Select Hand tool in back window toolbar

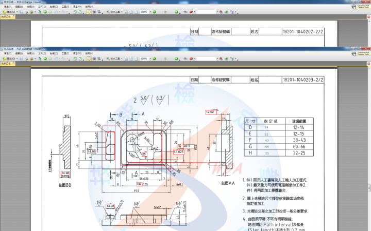(x=89, y=12)
